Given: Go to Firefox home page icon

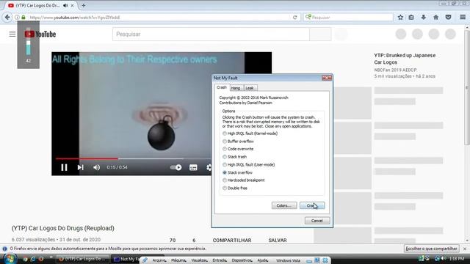Looking at the screenshot, I should (x=435, y=18).
